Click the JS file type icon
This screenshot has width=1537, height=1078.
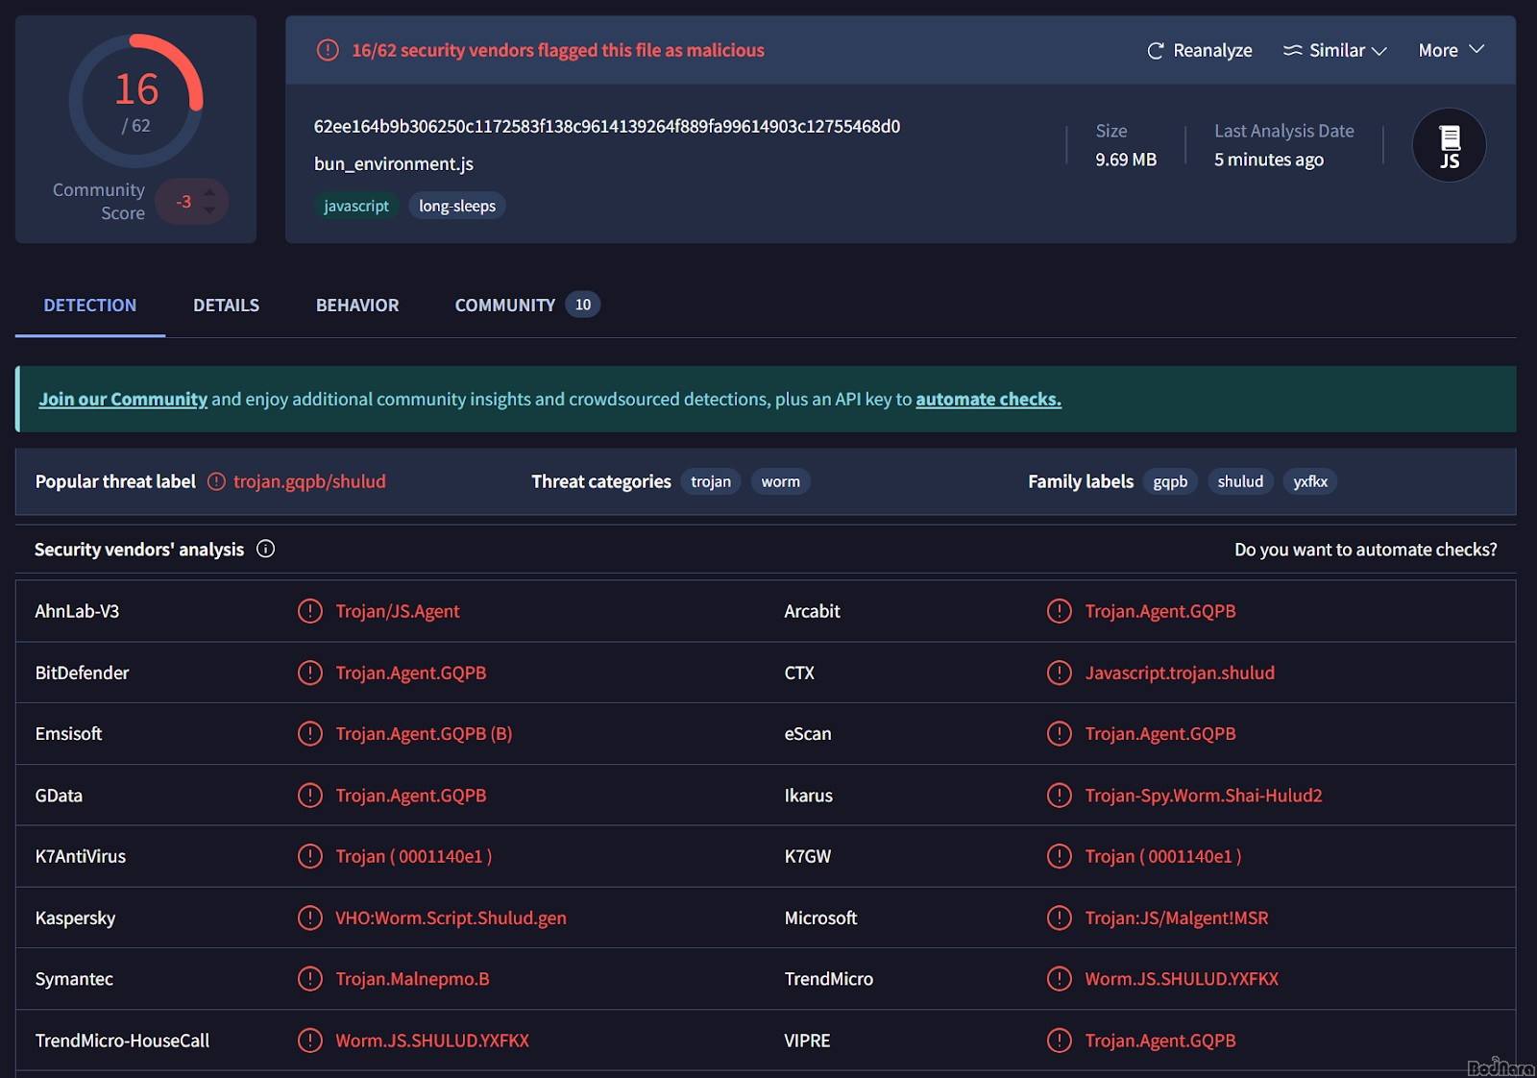(1449, 146)
